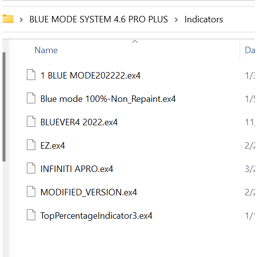Screen dimensions: 257x257
Task: Click file icon of INFINITI APRO.ex4
Action: tap(31, 168)
